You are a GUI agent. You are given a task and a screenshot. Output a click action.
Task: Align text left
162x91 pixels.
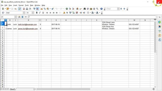tap(47, 13)
